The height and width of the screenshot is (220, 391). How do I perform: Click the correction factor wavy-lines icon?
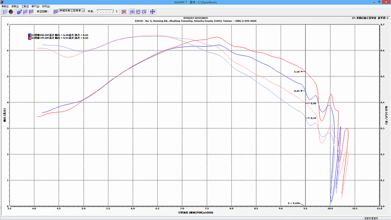coord(56,12)
